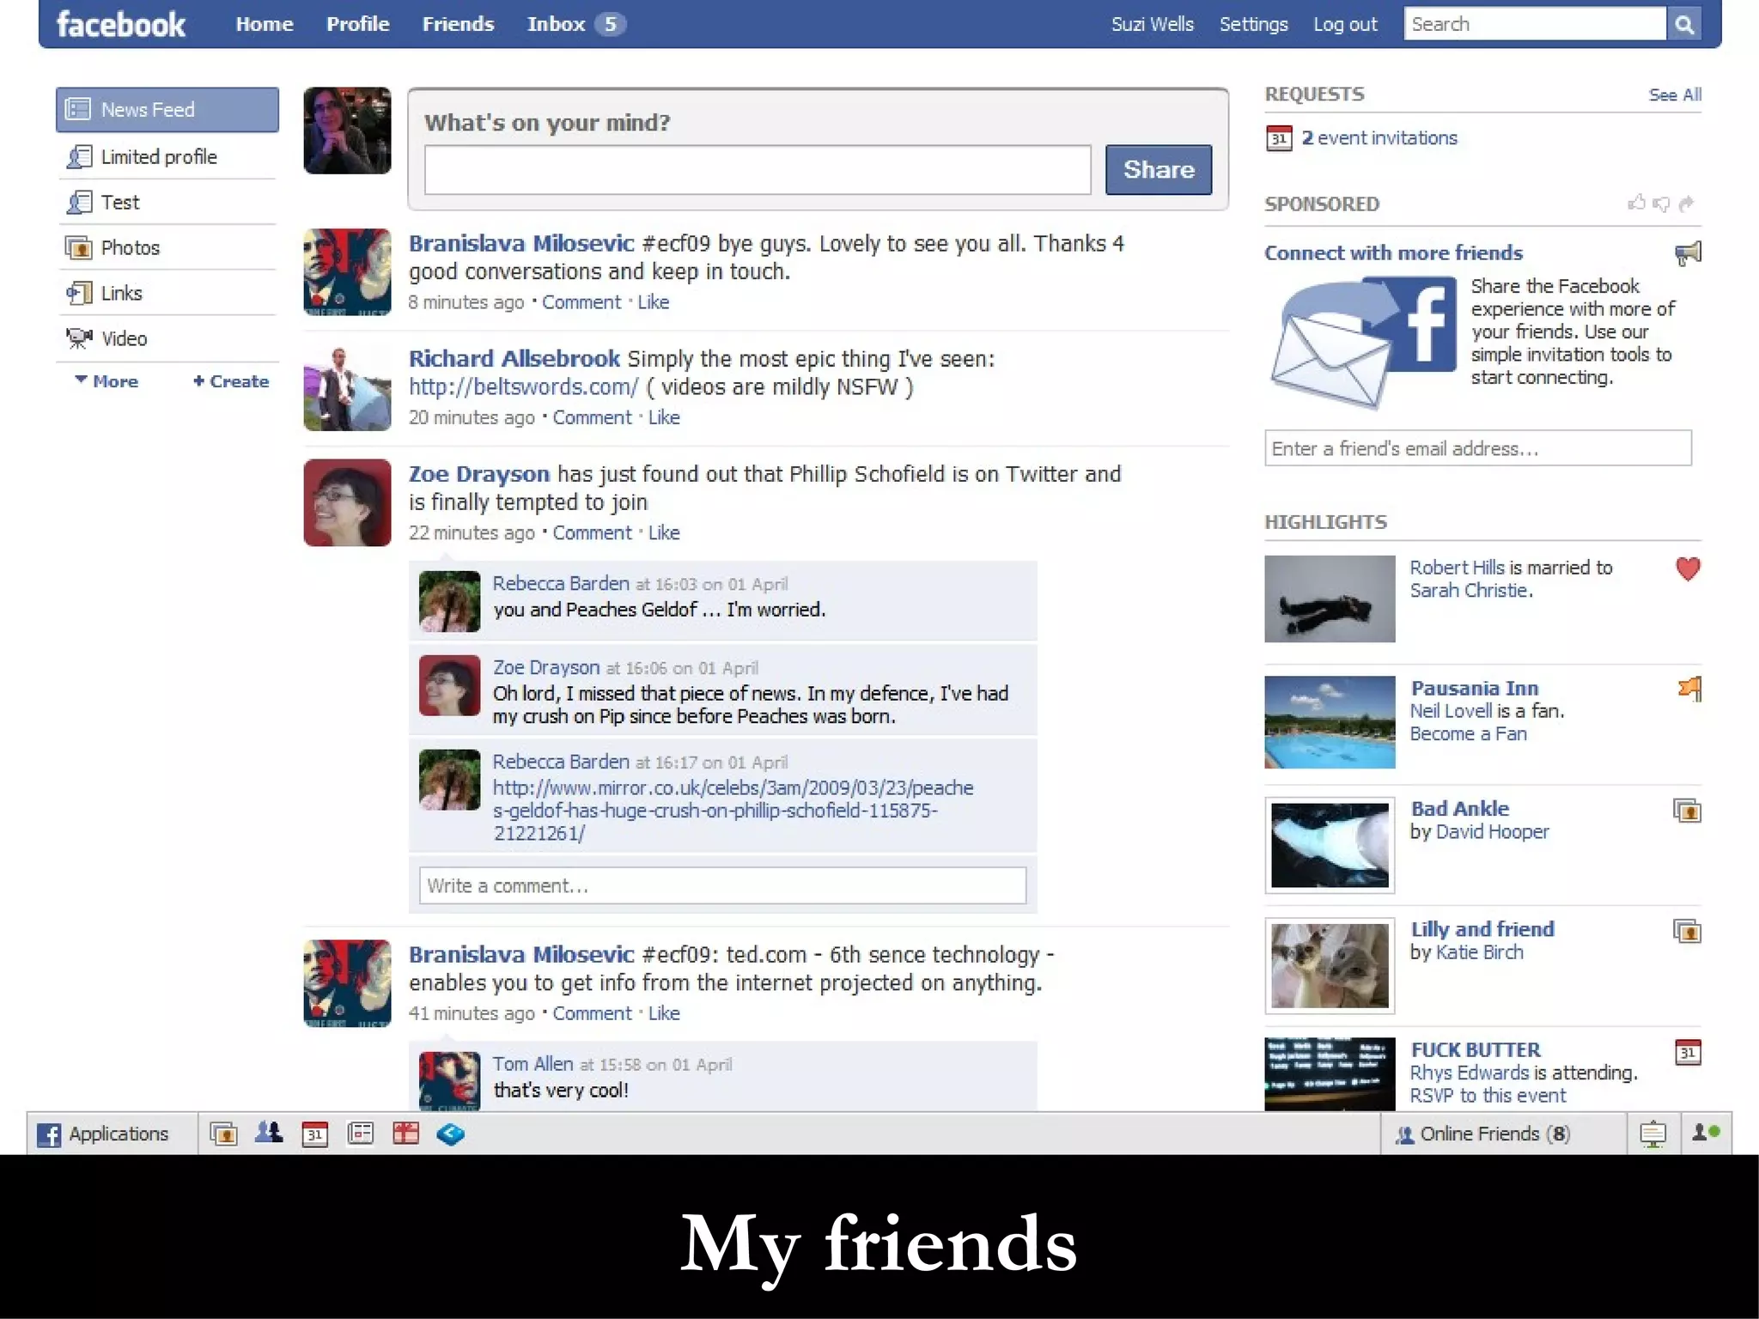Image resolution: width=1759 pixels, height=1319 pixels.
Task: Click the Write a comment field
Action: [x=721, y=885]
